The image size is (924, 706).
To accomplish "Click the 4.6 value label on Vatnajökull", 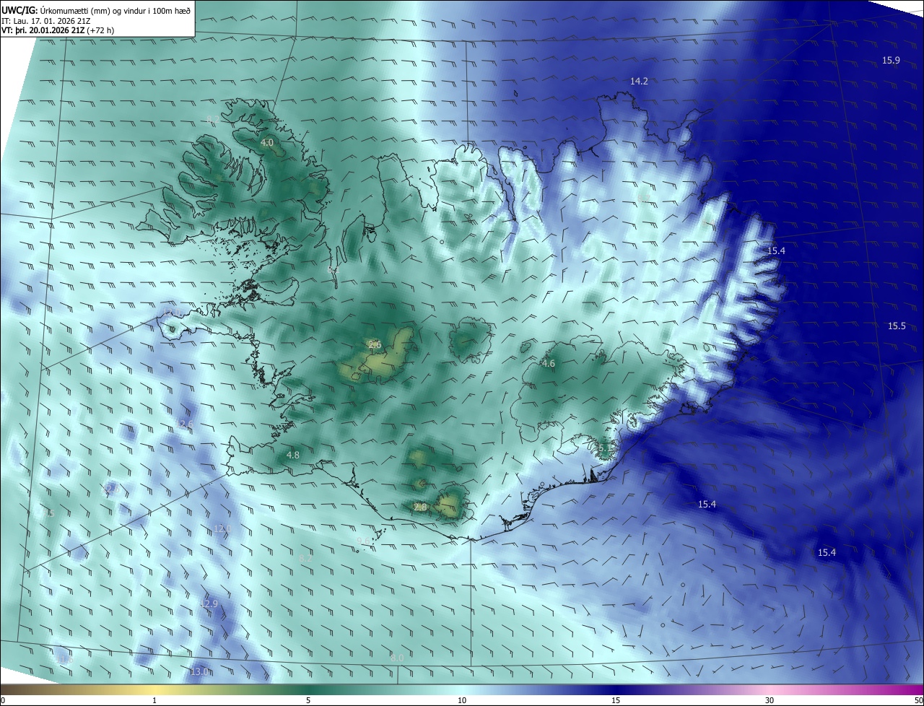I will coord(548,364).
